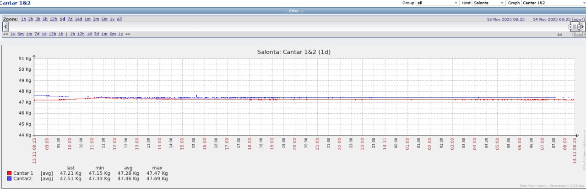Click the right scroll arrow of timeline
586x189 pixels.
coord(582,27)
